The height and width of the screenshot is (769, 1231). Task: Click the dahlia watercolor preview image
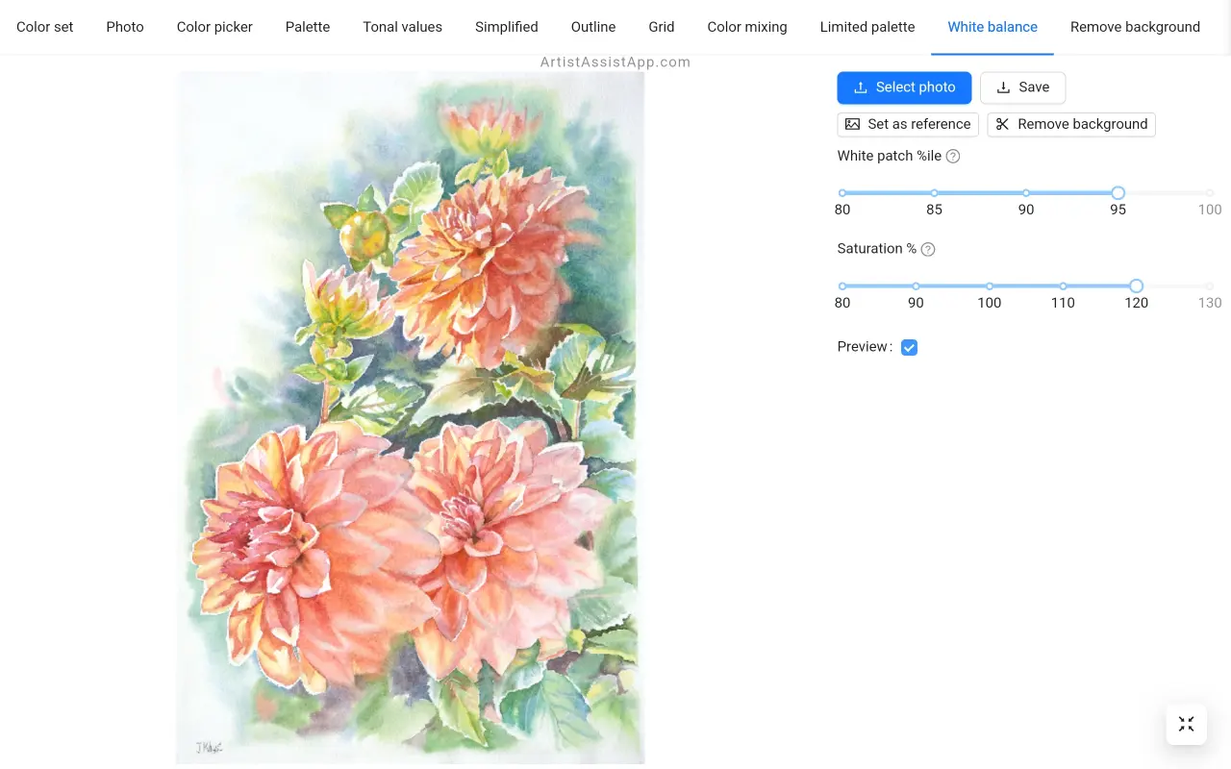tap(410, 417)
